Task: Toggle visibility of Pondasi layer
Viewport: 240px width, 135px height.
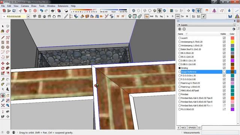Action: (x=224, y=94)
